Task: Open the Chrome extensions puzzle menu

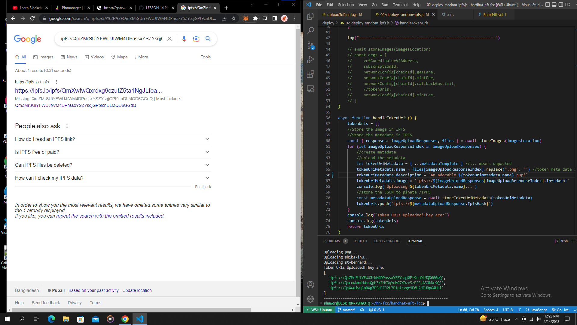Action: [255, 18]
